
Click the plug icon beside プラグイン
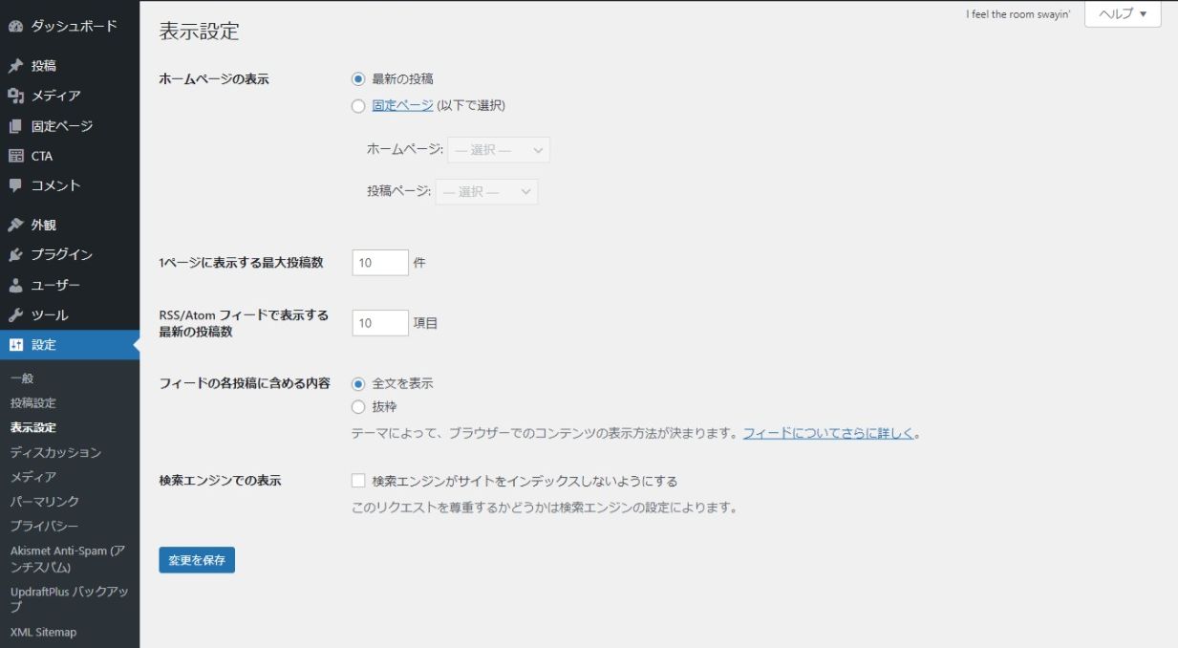[x=15, y=255]
